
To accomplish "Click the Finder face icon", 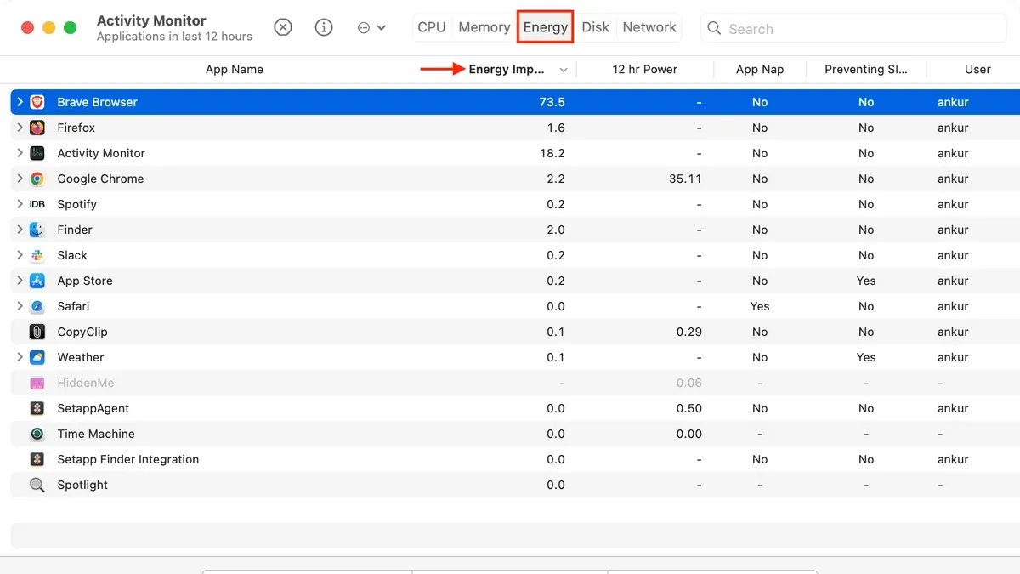I will 37,230.
